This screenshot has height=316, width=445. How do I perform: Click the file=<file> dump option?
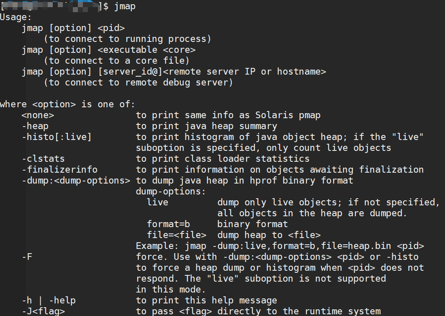(177, 235)
